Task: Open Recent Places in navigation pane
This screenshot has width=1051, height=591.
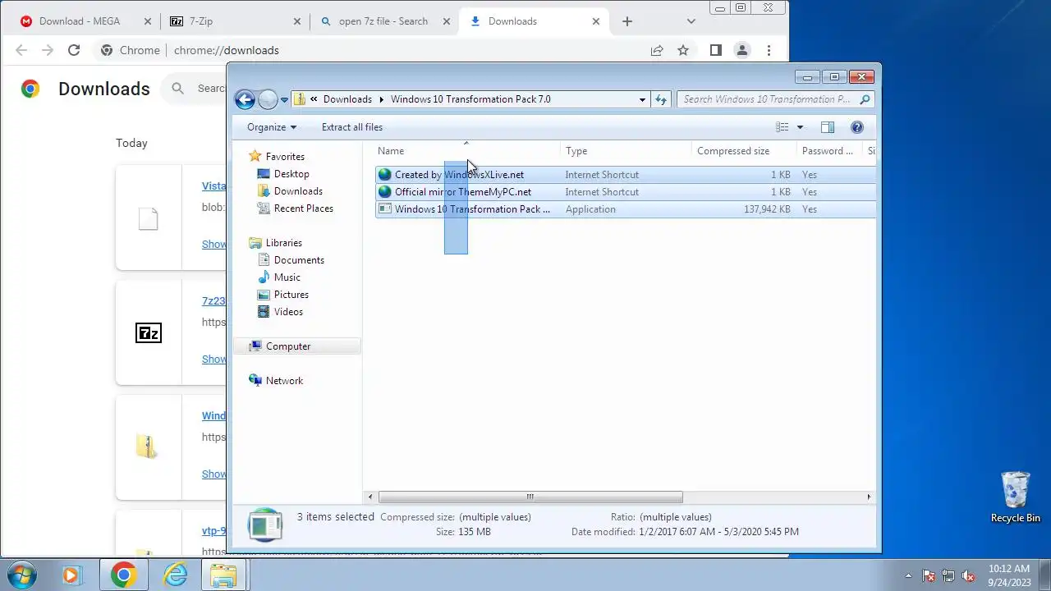Action: [x=303, y=208]
